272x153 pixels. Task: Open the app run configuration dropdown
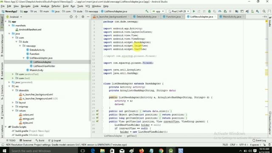158,11
